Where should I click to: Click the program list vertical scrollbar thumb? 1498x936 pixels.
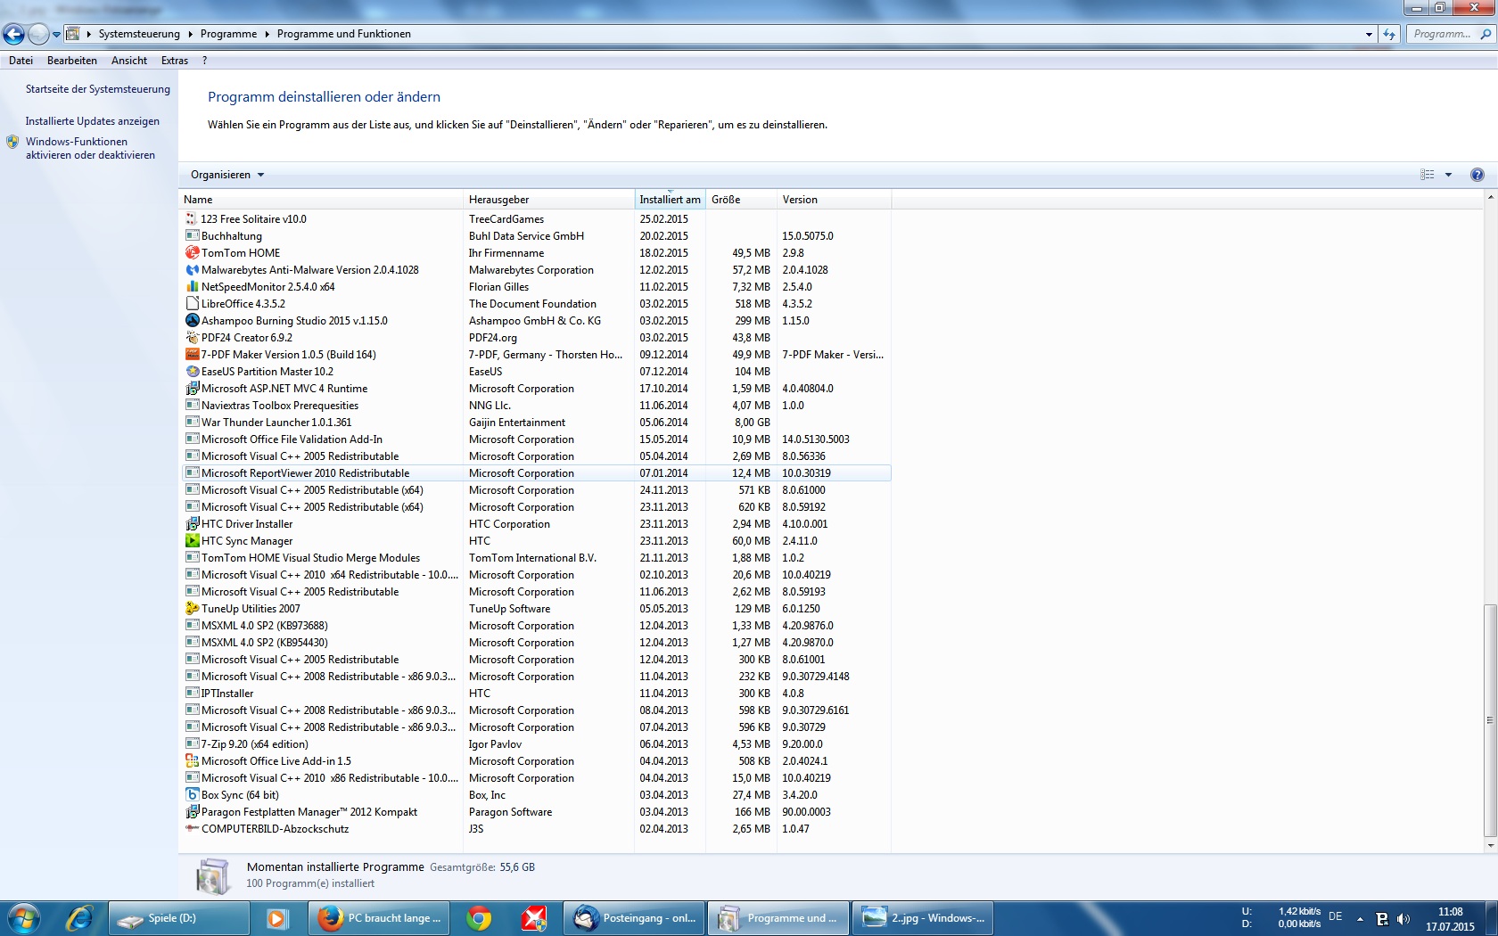click(1490, 719)
